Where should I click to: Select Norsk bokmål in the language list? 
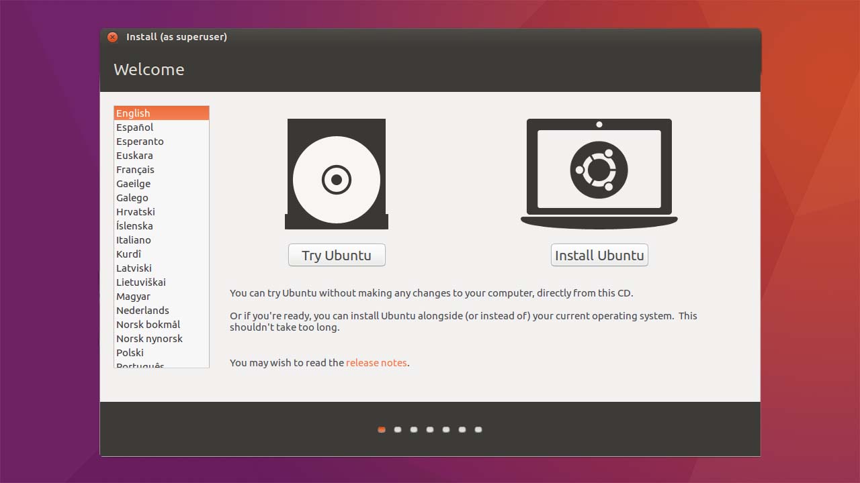(162, 324)
